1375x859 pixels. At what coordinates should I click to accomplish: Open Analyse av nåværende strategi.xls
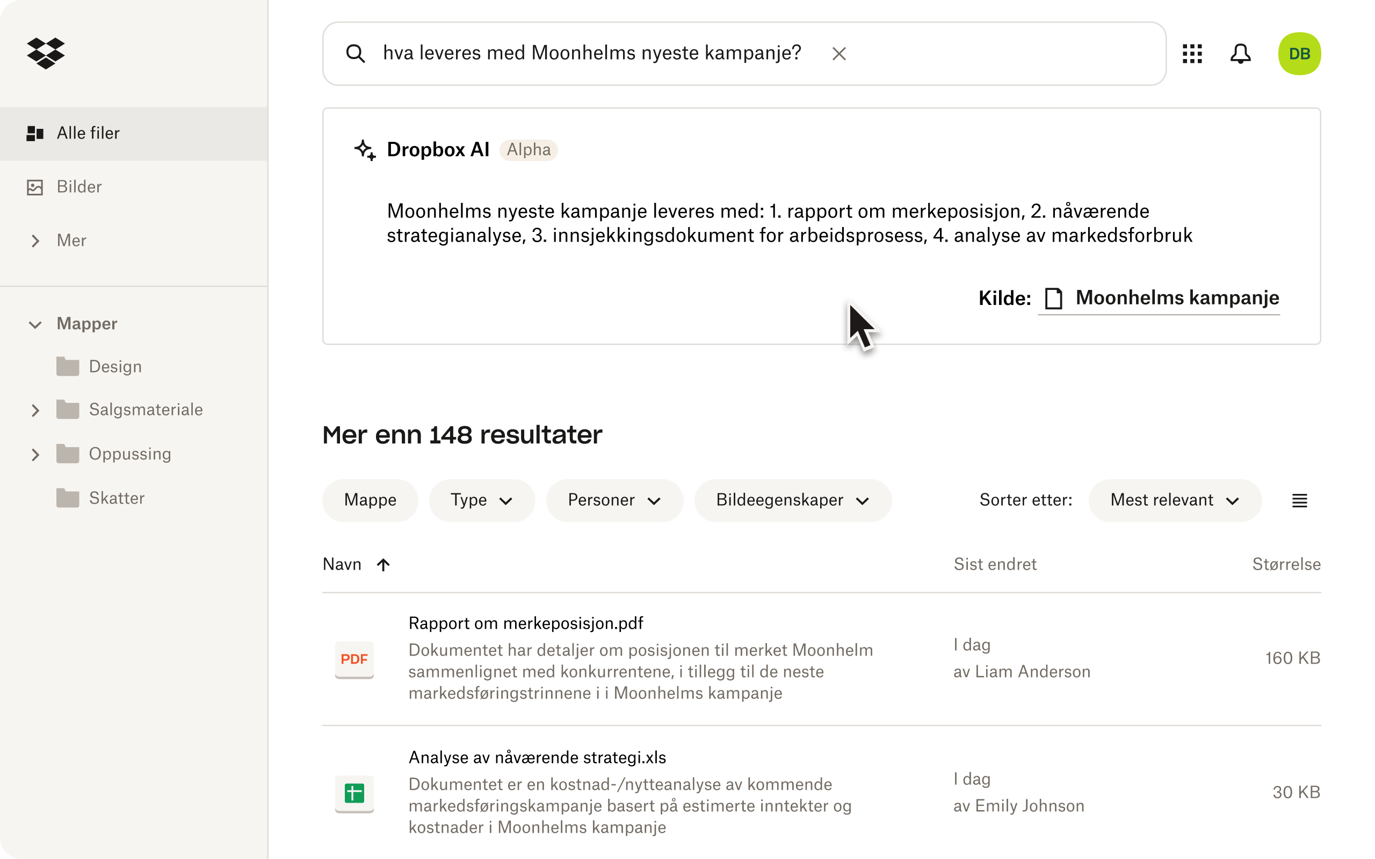coord(537,758)
